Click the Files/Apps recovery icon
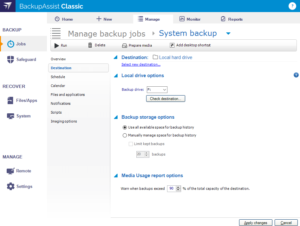This screenshot has height=226, width=300. [10, 100]
